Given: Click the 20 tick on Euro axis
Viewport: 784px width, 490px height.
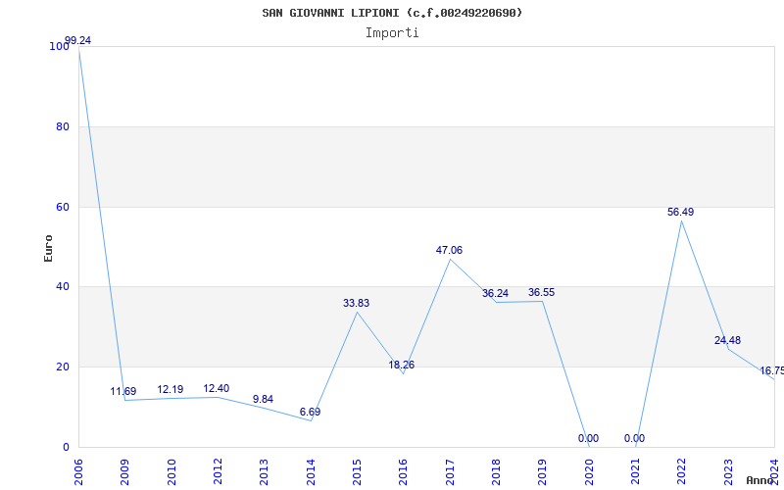Looking at the screenshot, I should tap(63, 367).
